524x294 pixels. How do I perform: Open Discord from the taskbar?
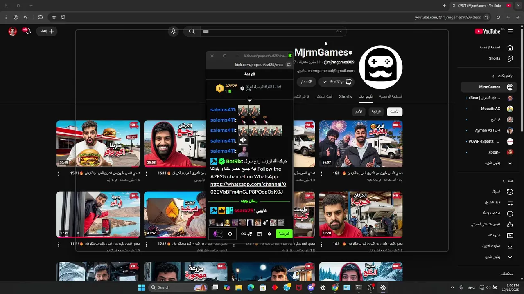(311, 287)
